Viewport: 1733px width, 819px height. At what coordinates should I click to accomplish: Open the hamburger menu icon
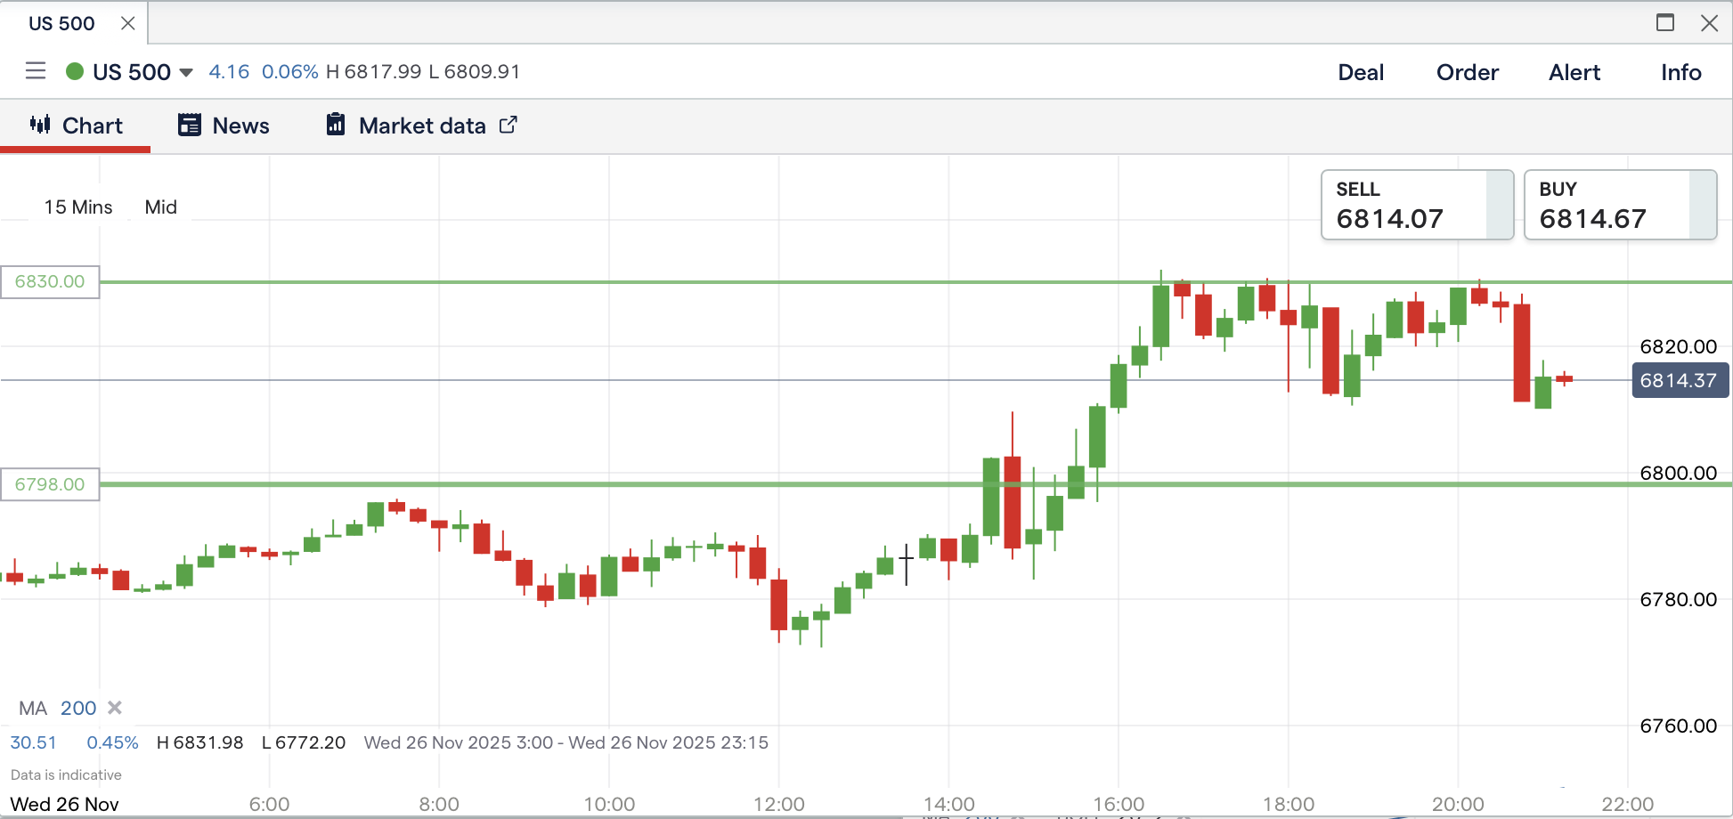pyautogui.click(x=36, y=71)
